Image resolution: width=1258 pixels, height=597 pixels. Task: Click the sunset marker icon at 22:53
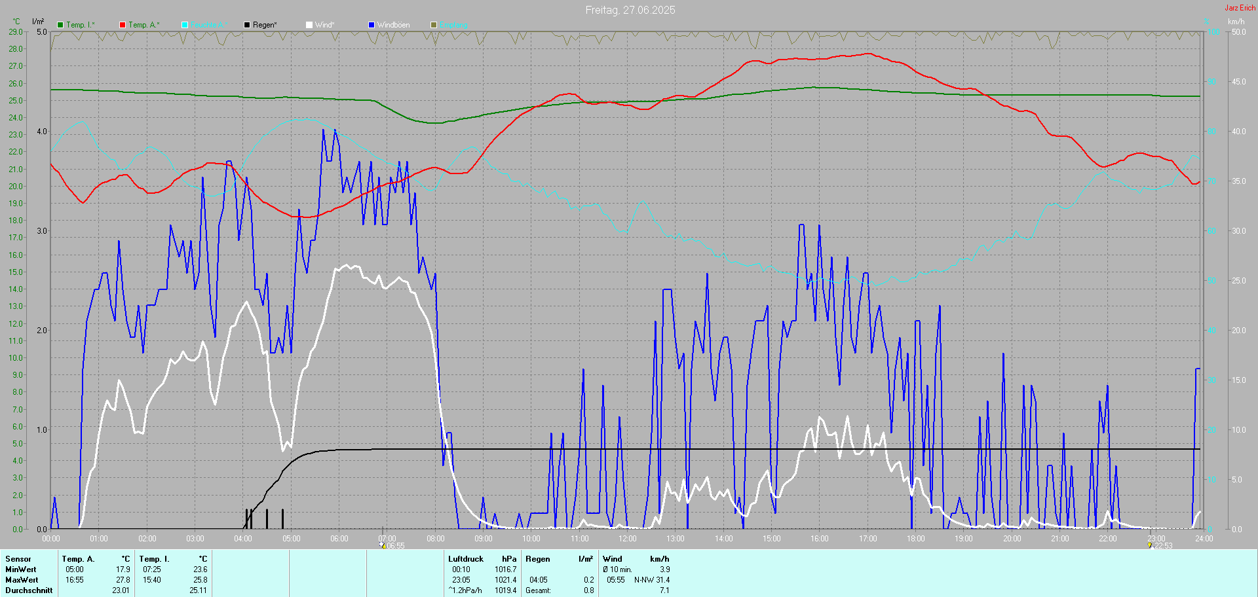point(1150,545)
